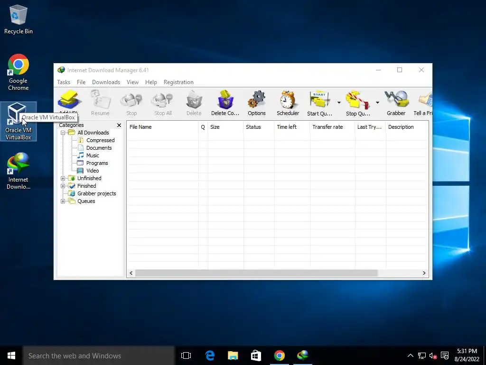Viewport: 486px width, 365px height.
Task: Open Task View from taskbar
Action: 186,355
